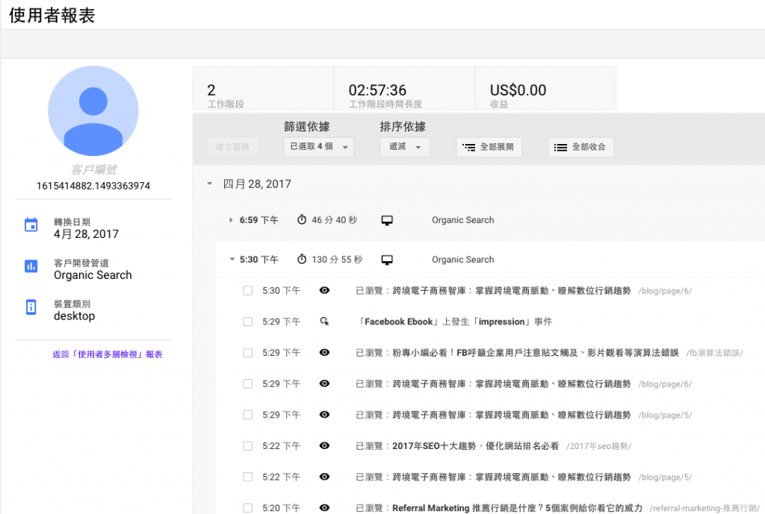The image size is (765, 514).
Task: Click the Facebook Ebook impression event icon
Action: (324, 322)
